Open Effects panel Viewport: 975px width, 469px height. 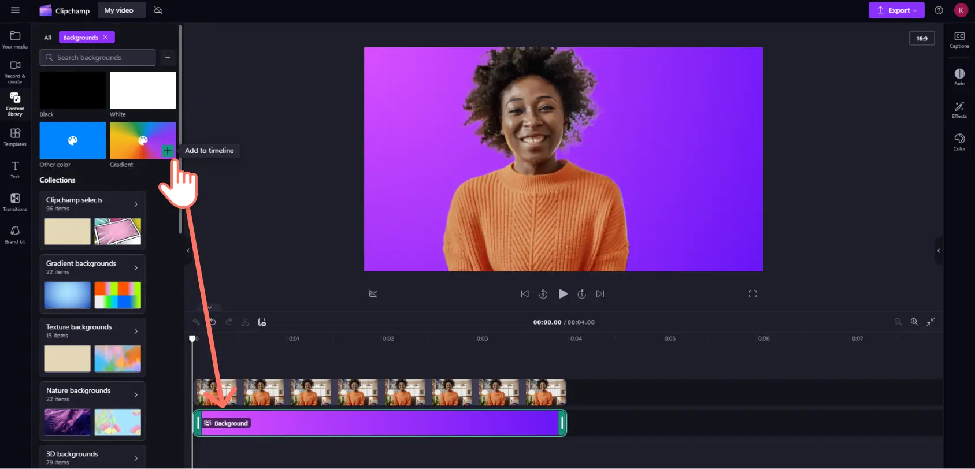(x=959, y=110)
